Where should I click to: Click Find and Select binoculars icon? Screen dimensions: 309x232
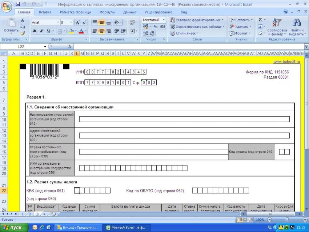(297, 27)
